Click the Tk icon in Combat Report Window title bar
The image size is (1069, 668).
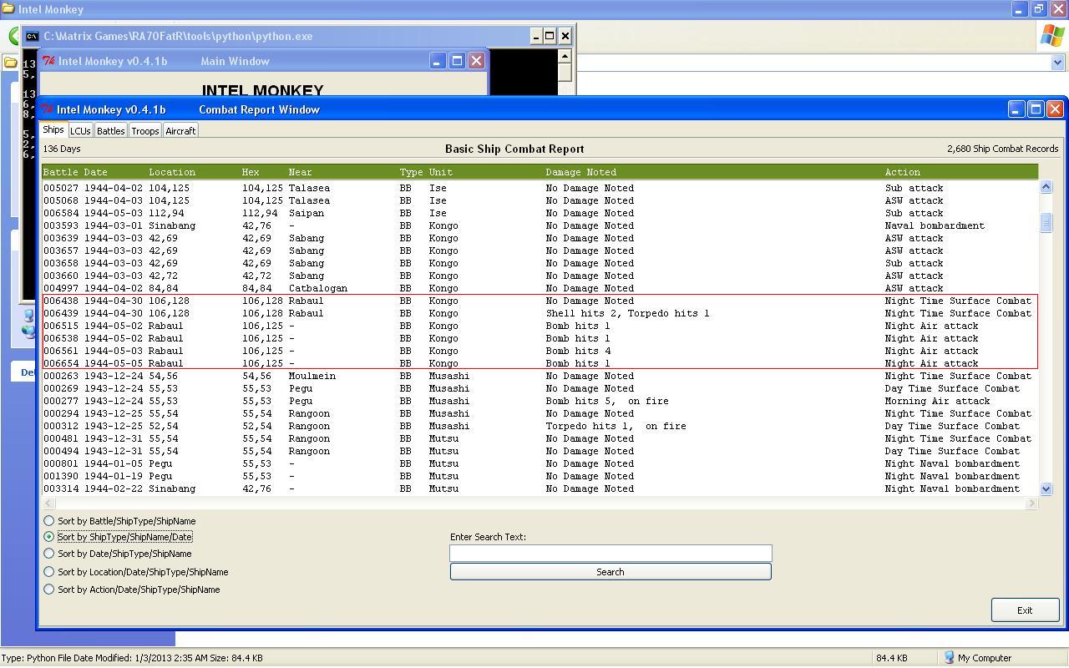[48, 109]
